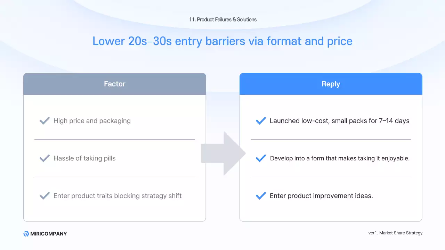The height and width of the screenshot is (250, 445).
Task: Click the blue checkmark beside Develop into a form
Action: (x=261, y=158)
